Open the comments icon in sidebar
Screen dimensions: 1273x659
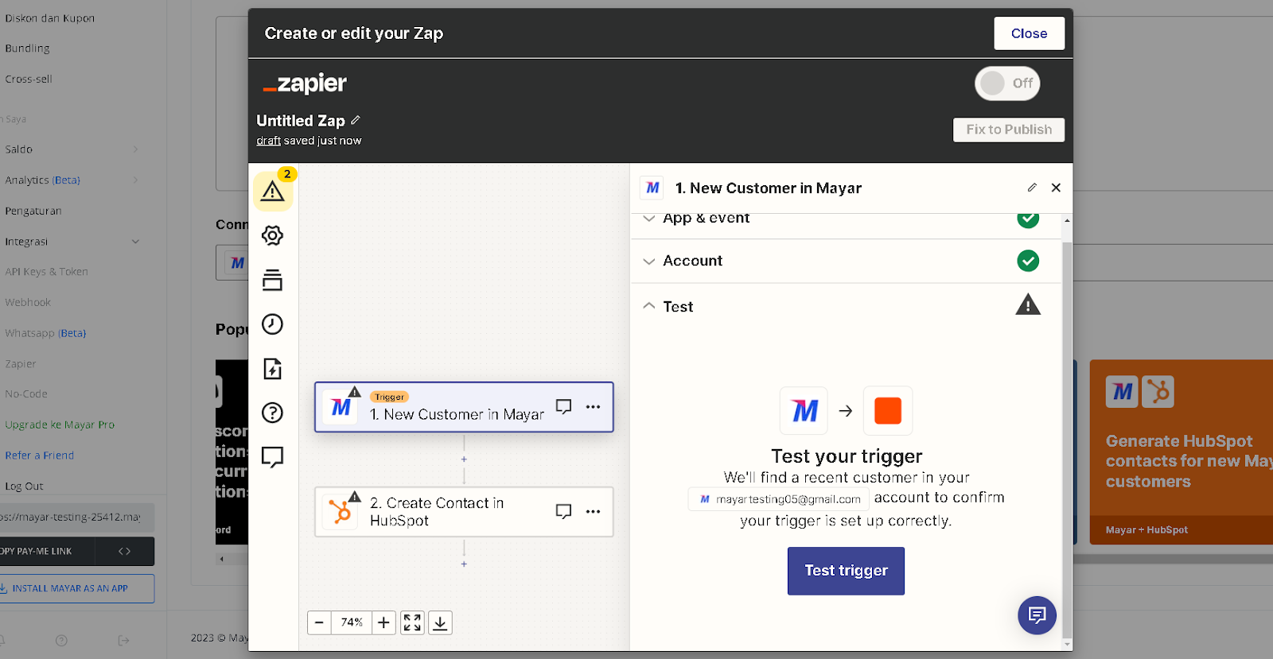[272, 457]
